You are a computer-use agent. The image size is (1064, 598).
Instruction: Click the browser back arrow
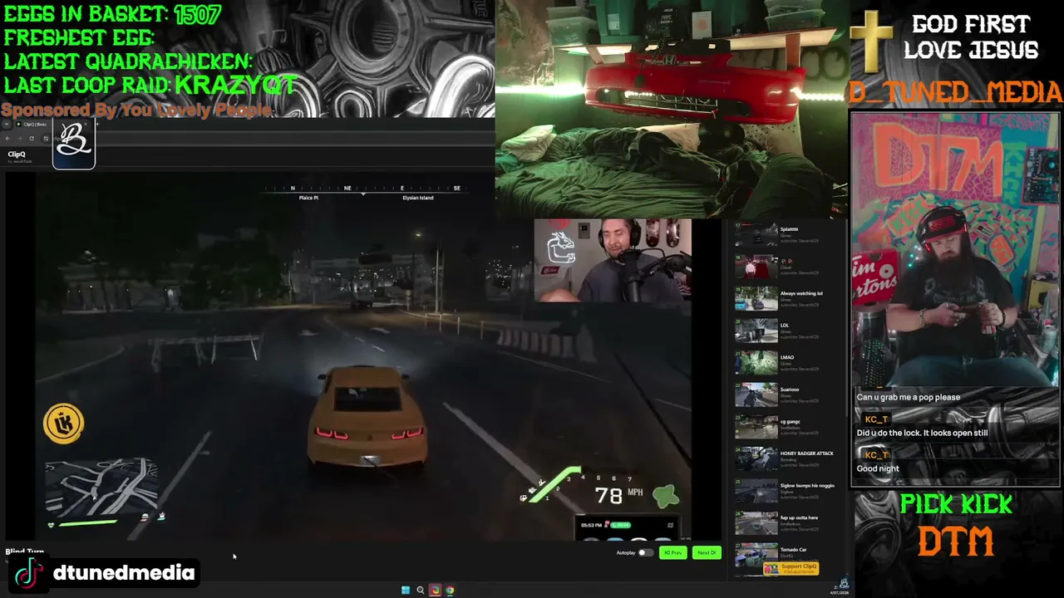8,138
